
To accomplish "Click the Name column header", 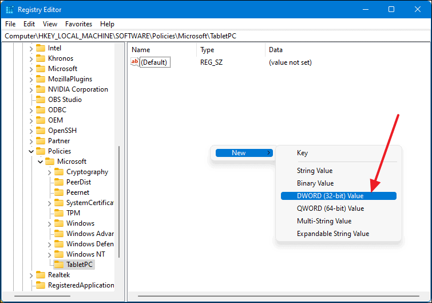I will (x=163, y=50).
